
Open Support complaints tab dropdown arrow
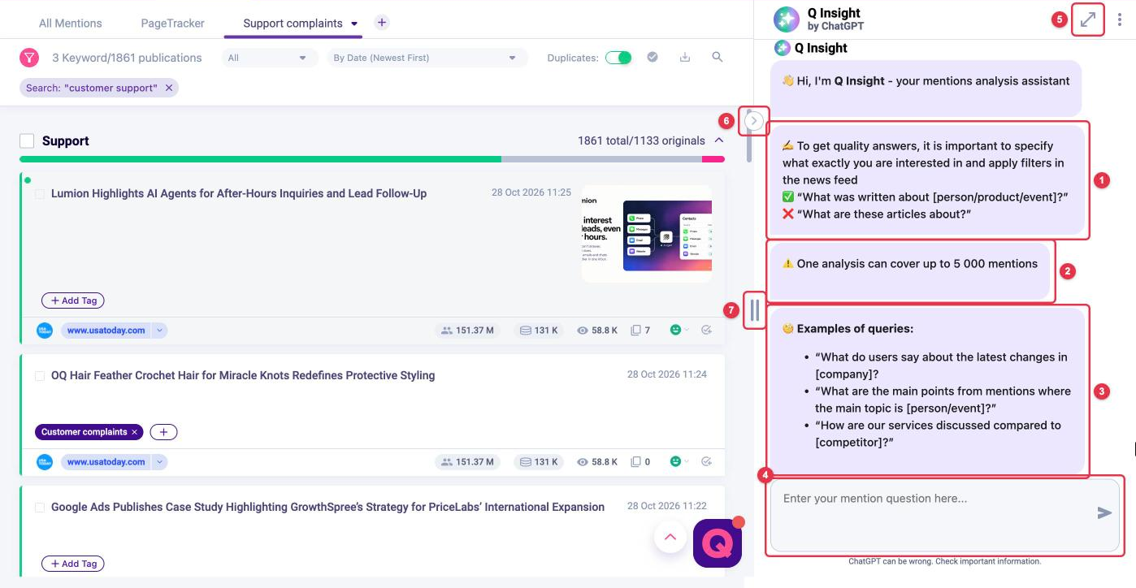pos(355,24)
